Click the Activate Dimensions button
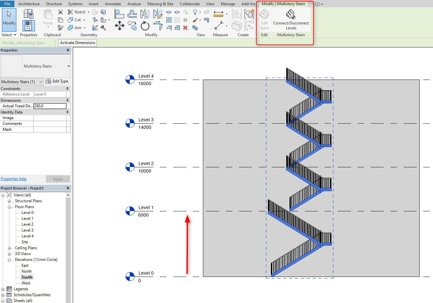433x303 pixels. click(77, 43)
